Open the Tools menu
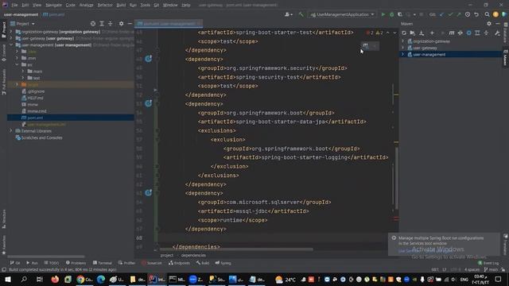This screenshot has height=286, width=509. (x=145, y=6)
